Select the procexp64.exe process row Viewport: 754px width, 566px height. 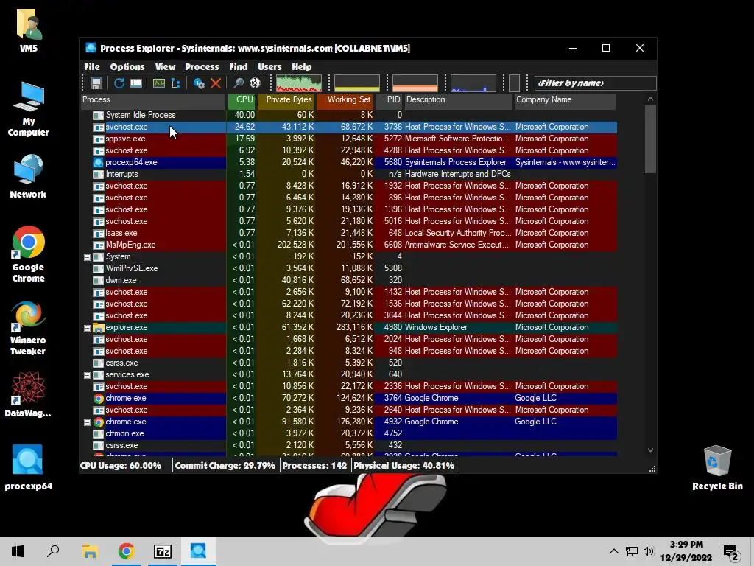tap(348, 162)
